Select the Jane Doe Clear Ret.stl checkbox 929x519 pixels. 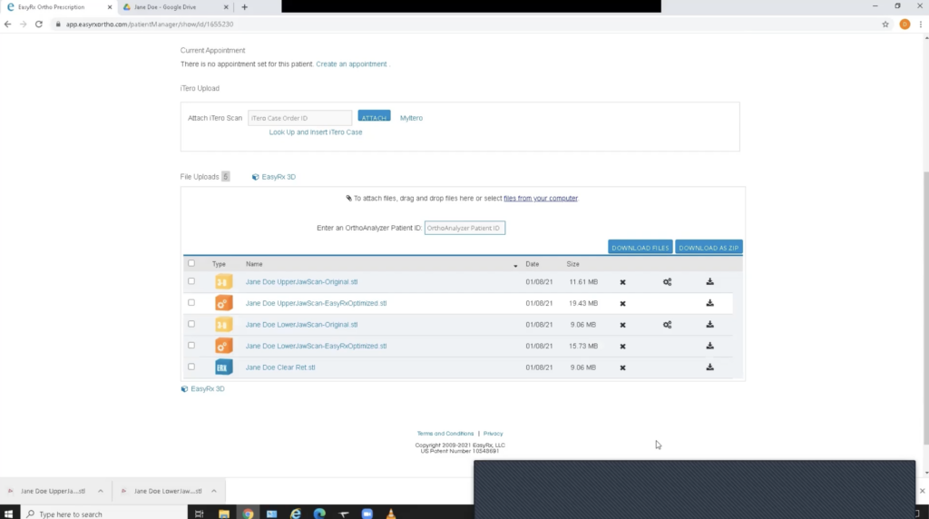pos(191,367)
